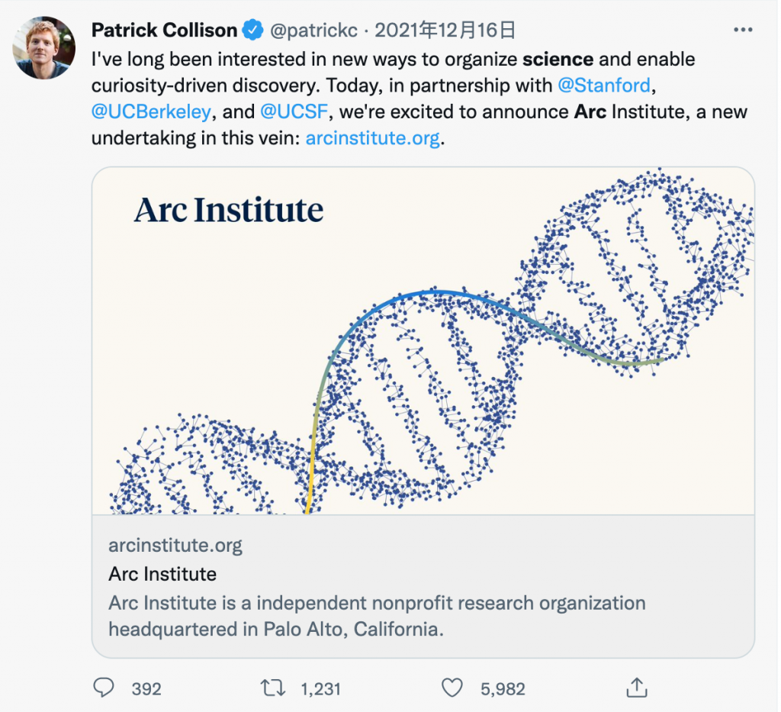781x712 pixels.
Task: Open the @UCBerkeley mention
Action: click(151, 112)
